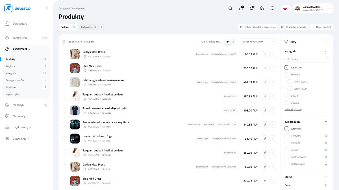Click the Dashboard breadcrumb link
This screenshot has height=190, width=339.
pyautogui.click(x=64, y=8)
